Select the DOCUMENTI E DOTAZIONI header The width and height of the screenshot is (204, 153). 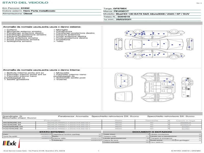click(x=152, y=132)
